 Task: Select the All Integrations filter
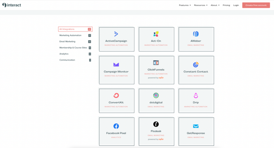tap(75, 29)
